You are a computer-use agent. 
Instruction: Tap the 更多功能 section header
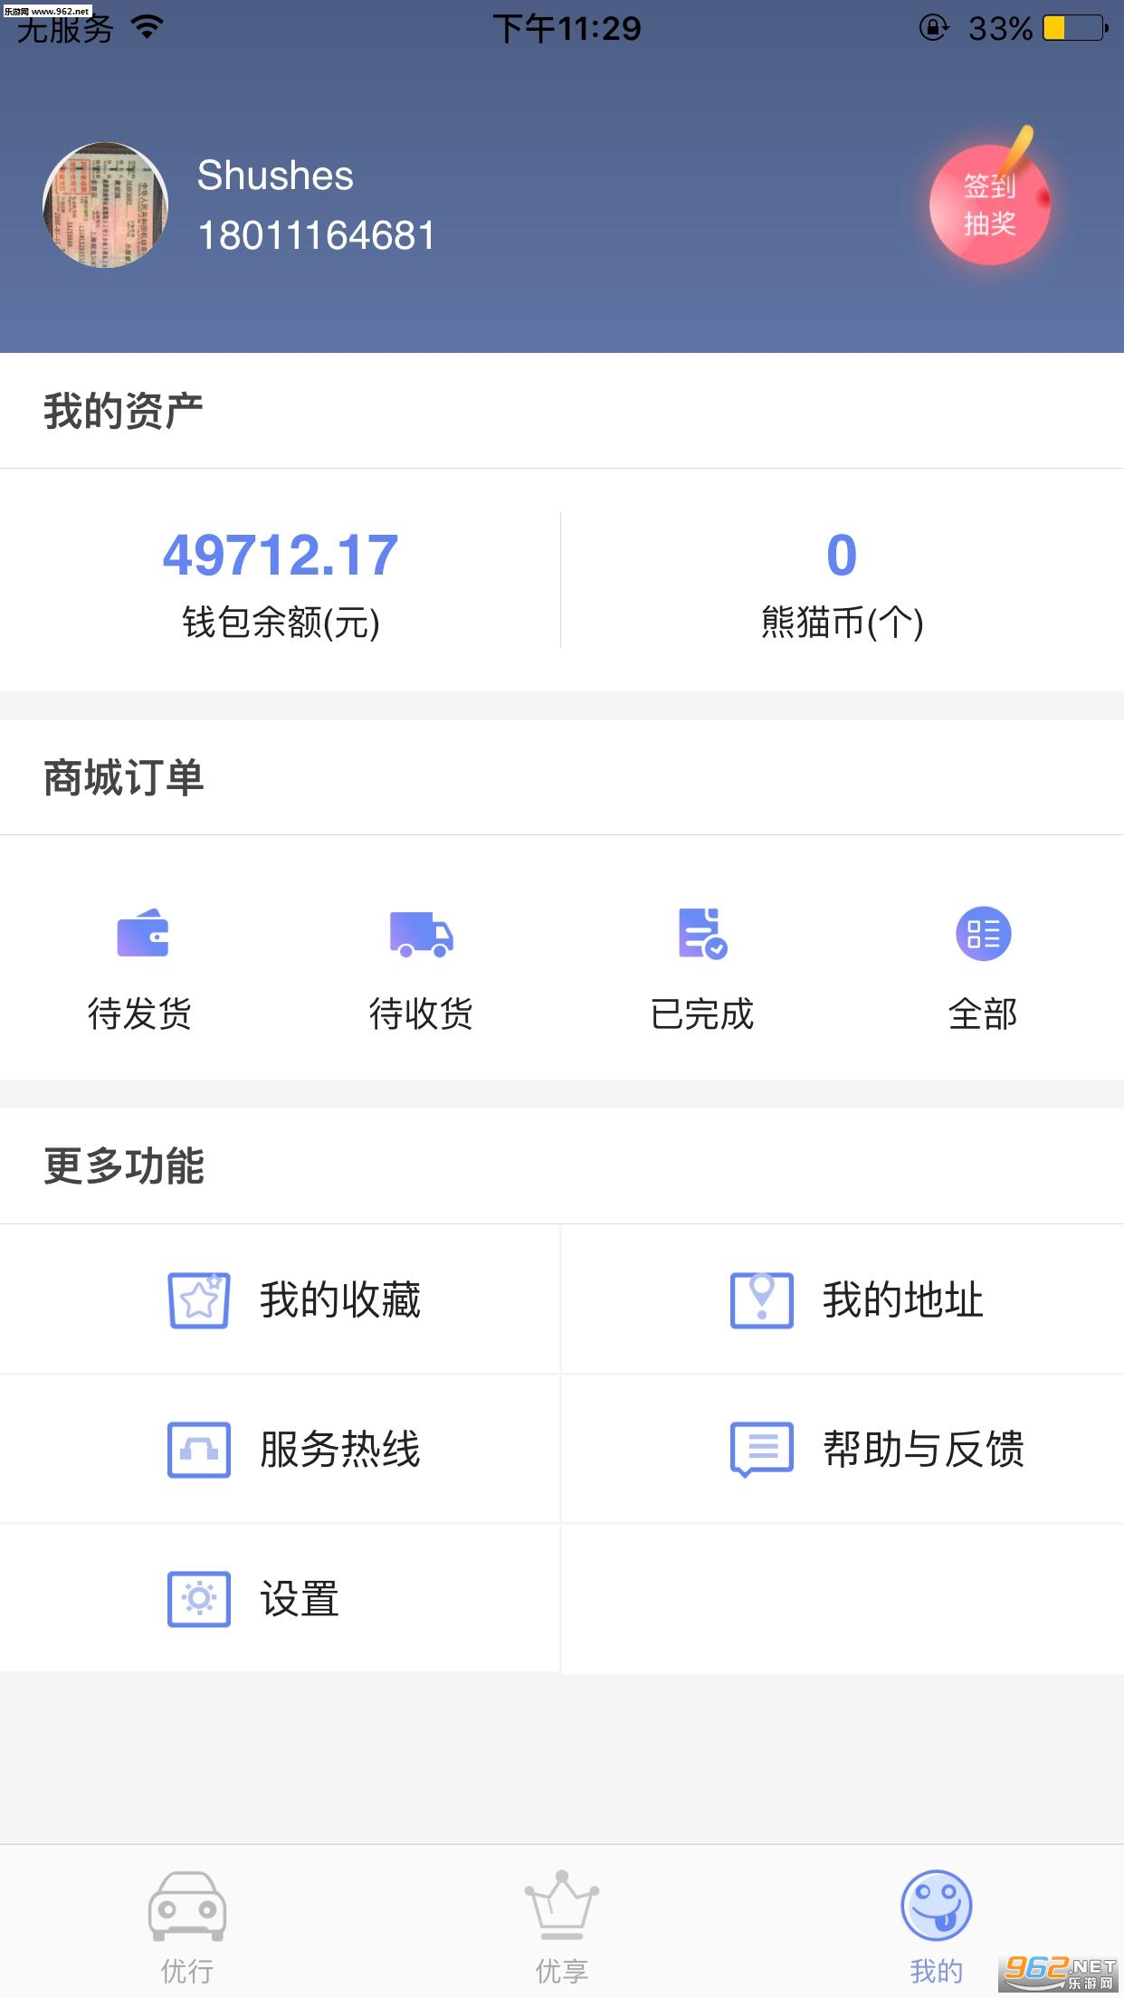coord(123,1165)
